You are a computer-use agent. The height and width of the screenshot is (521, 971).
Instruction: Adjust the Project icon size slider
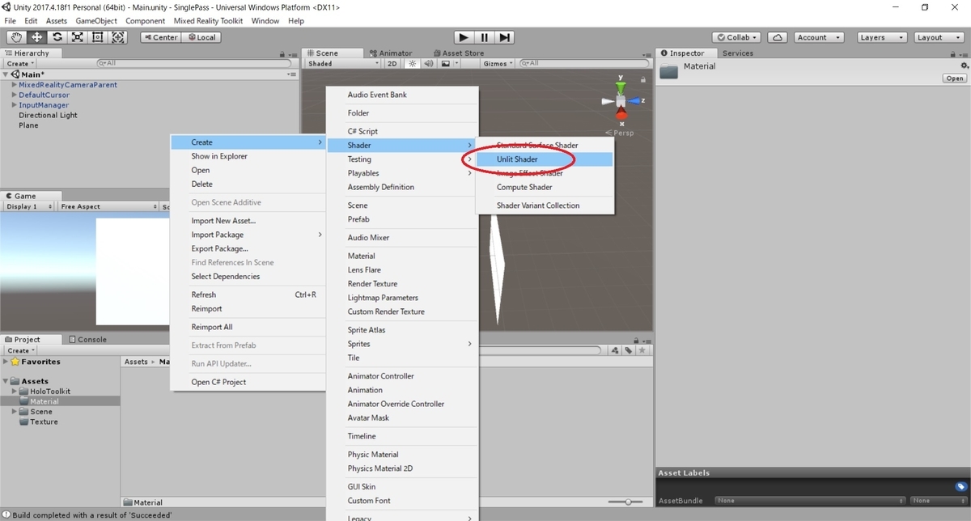coord(627,502)
